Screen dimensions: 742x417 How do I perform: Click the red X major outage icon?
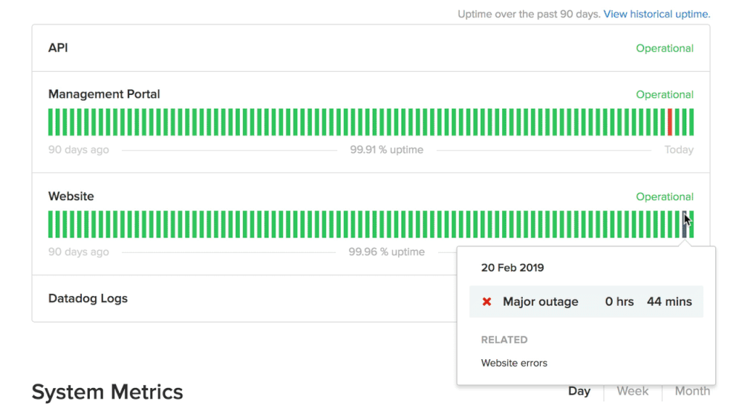[x=486, y=302]
